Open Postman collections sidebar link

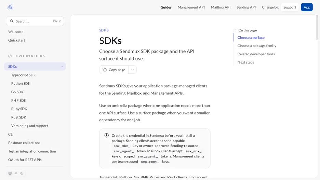[x=24, y=143]
